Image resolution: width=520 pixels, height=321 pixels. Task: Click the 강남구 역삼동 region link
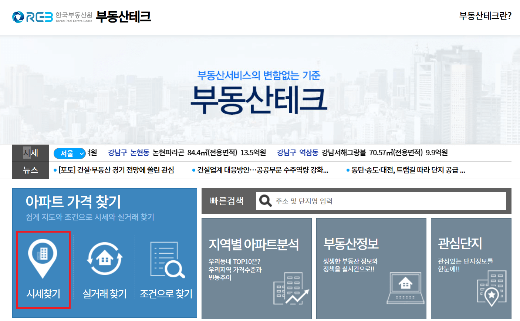(298, 153)
